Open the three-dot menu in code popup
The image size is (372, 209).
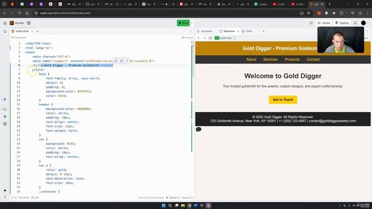(x=127, y=61)
